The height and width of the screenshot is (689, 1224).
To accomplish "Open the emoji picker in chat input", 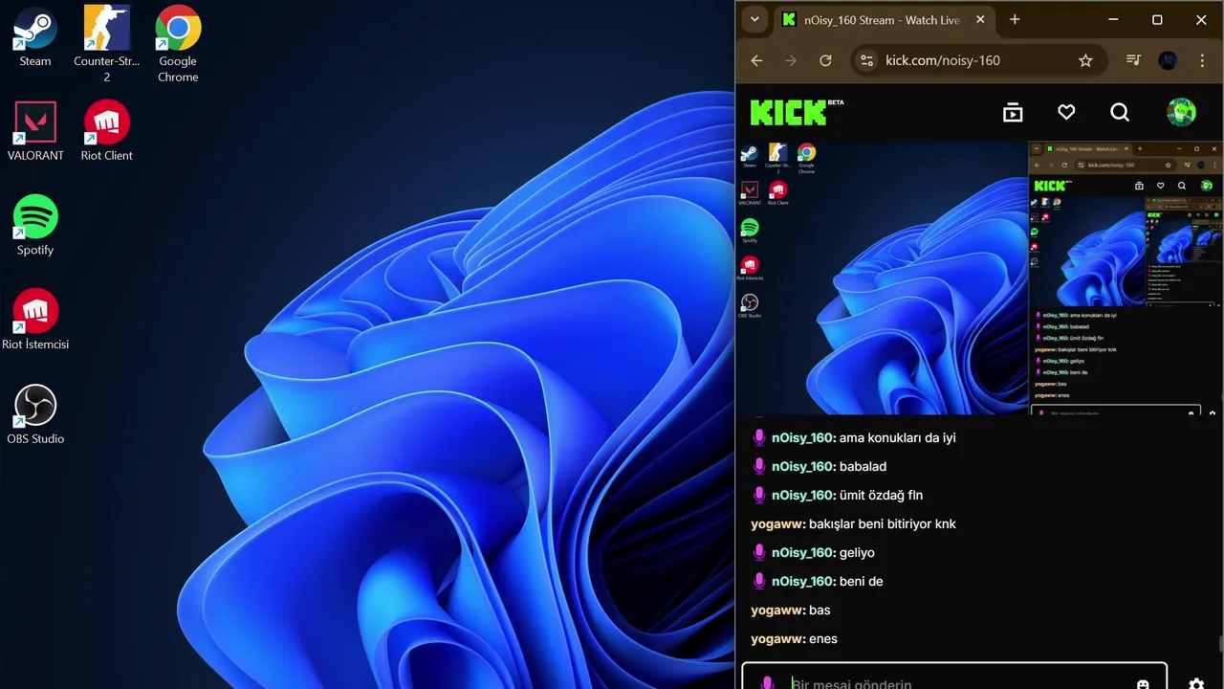I will (1143, 684).
